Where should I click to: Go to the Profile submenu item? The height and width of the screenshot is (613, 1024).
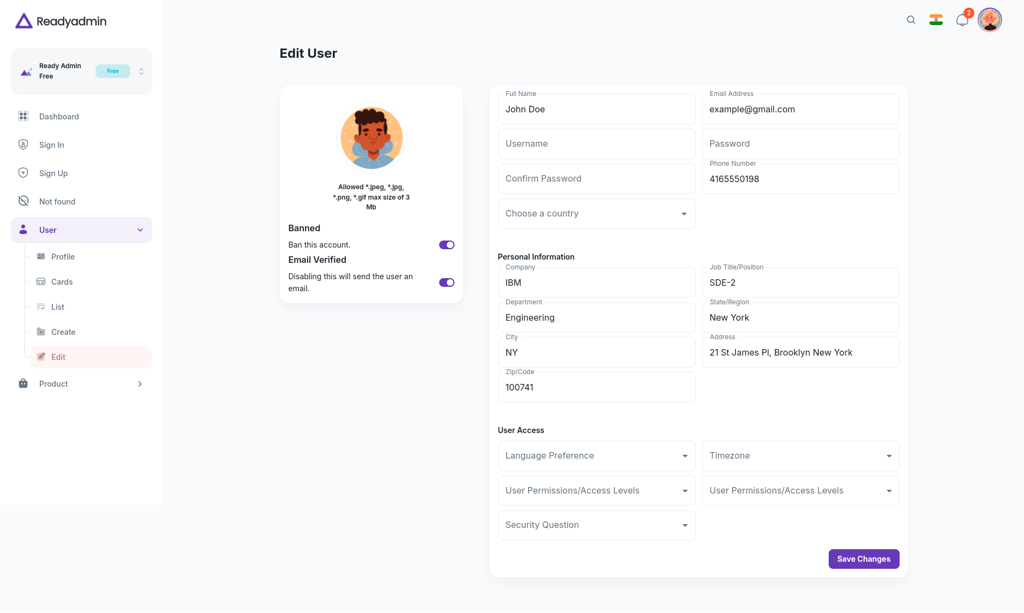(63, 257)
